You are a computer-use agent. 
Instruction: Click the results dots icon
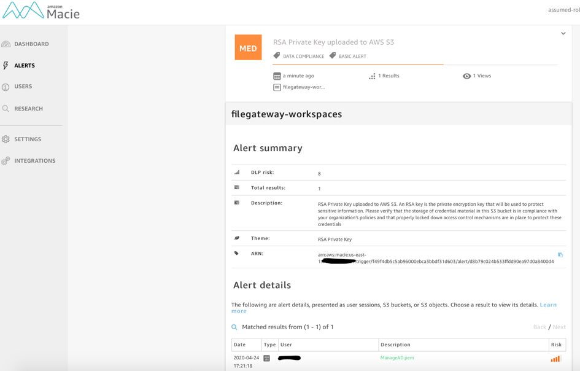[x=372, y=76]
